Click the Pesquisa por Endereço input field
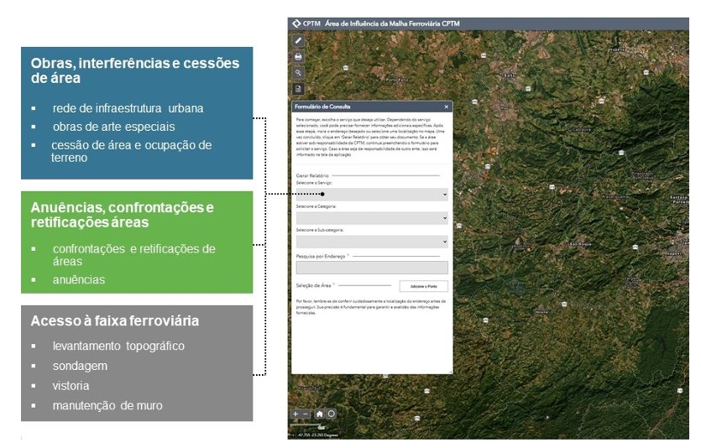The image size is (701, 448). click(372, 268)
